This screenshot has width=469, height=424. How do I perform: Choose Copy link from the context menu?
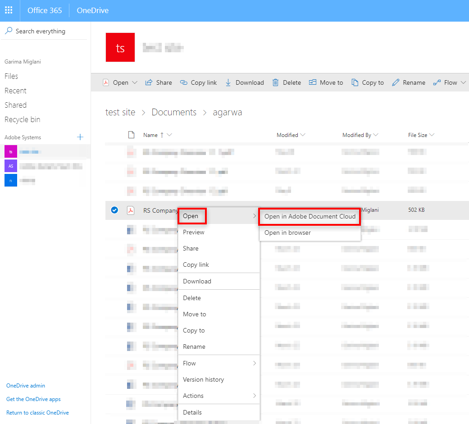(x=219, y=264)
